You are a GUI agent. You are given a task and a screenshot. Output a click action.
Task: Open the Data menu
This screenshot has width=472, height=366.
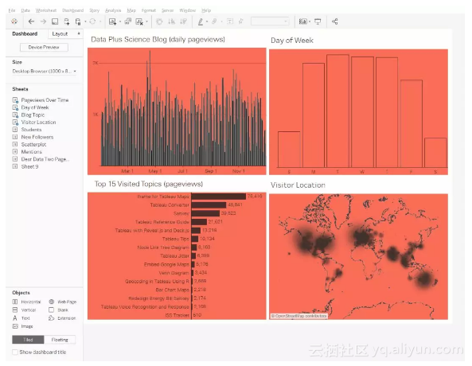(x=25, y=10)
